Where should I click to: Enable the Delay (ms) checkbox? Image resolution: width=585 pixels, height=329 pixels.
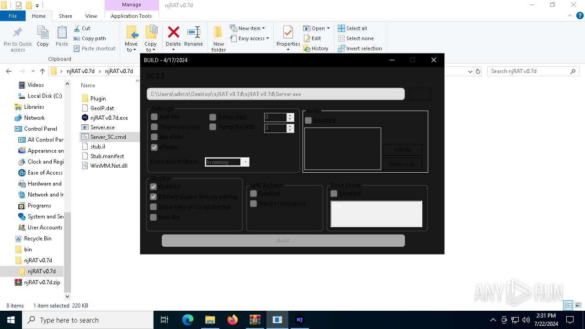click(x=213, y=117)
